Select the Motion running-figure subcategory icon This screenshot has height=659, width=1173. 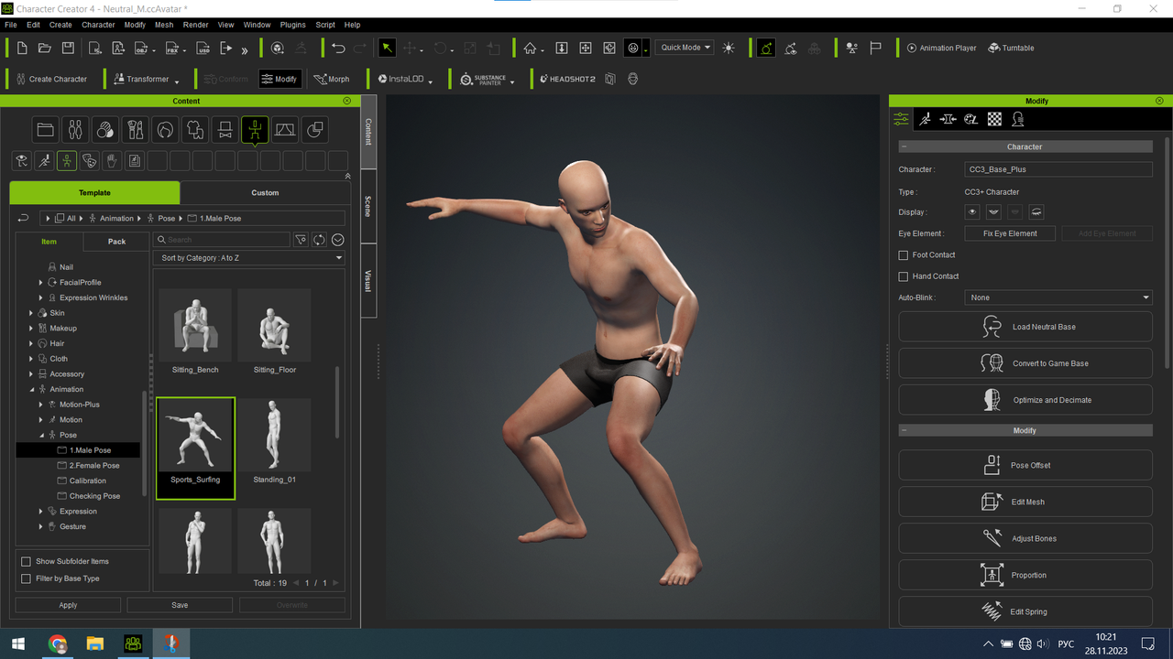click(44, 161)
